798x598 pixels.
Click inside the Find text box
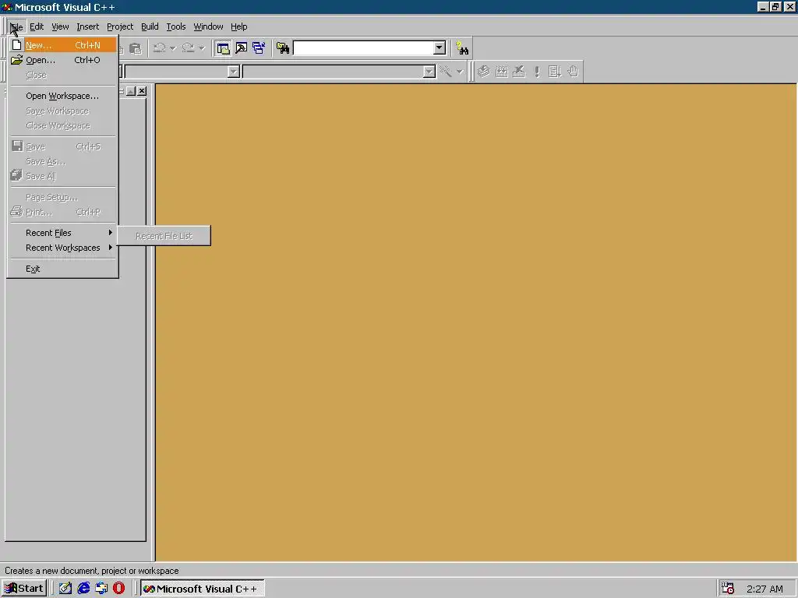click(363, 48)
